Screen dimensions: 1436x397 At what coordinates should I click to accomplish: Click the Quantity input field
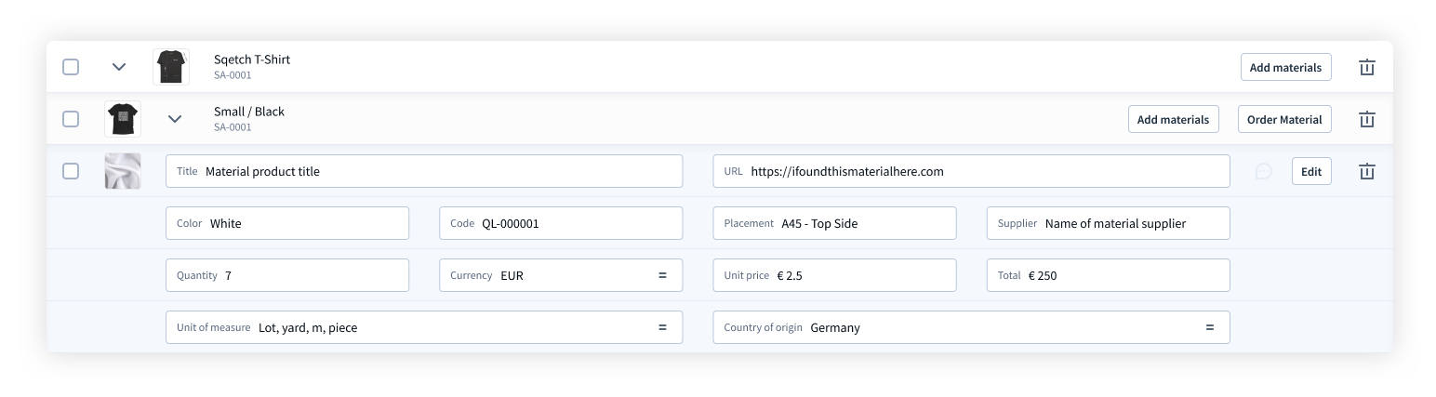click(x=287, y=275)
